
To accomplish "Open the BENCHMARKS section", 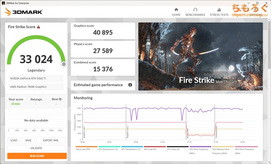I will 195,12.
